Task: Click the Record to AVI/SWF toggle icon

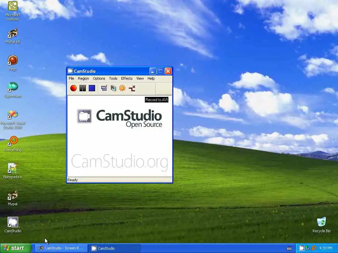Action: (x=114, y=88)
